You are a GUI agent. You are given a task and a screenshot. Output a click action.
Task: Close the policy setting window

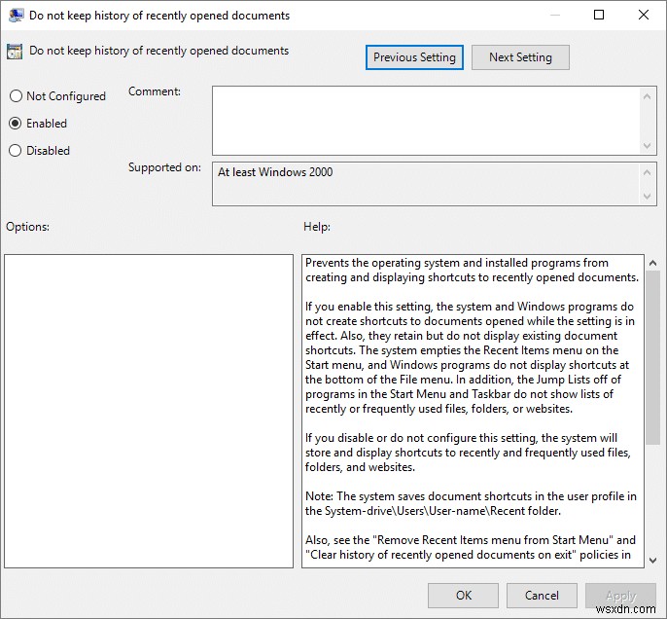[644, 15]
